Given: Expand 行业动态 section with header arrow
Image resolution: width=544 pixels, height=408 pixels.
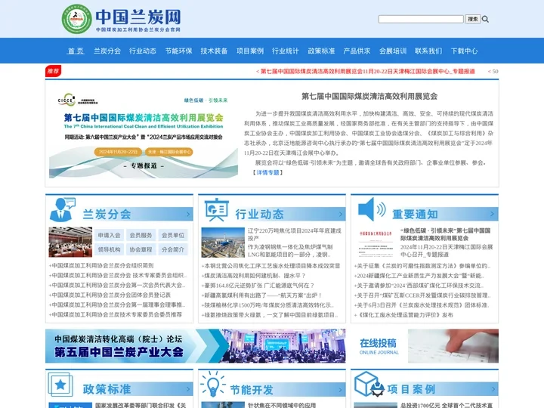Looking at the screenshot, I should click(341, 214).
